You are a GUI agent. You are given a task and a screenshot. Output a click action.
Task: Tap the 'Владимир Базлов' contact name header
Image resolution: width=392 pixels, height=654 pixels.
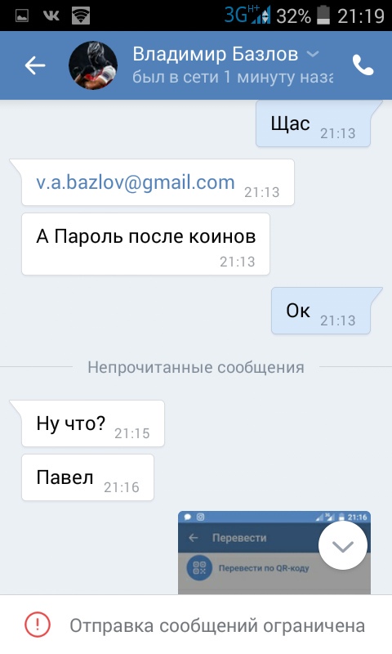coord(216,54)
